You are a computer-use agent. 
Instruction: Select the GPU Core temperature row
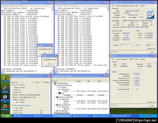[x=80, y=109]
